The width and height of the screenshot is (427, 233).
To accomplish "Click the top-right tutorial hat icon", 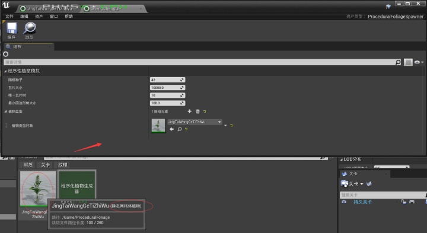I will [x=388, y=6].
